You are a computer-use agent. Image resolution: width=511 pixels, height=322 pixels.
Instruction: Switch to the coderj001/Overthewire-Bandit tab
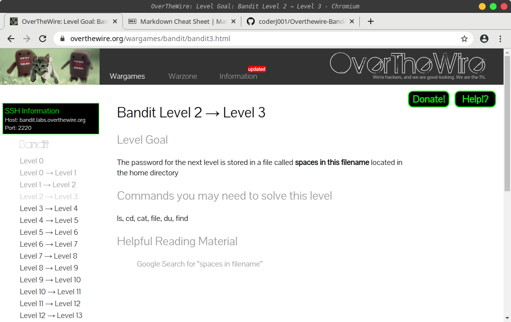click(x=301, y=21)
